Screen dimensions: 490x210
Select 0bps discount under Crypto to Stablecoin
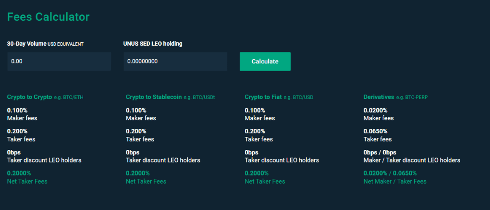(x=133, y=152)
